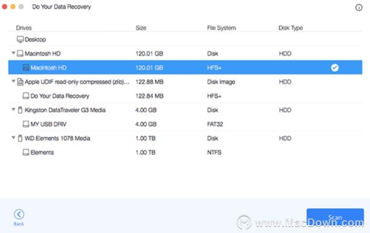Collapse the Apple UDIF disk image group
This screenshot has height=233, width=370.
tap(13, 81)
